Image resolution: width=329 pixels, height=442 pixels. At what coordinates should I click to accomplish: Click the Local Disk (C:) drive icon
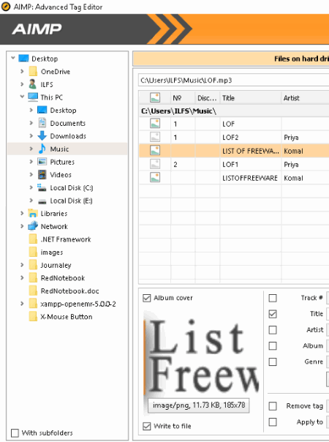pyautogui.click(x=42, y=187)
